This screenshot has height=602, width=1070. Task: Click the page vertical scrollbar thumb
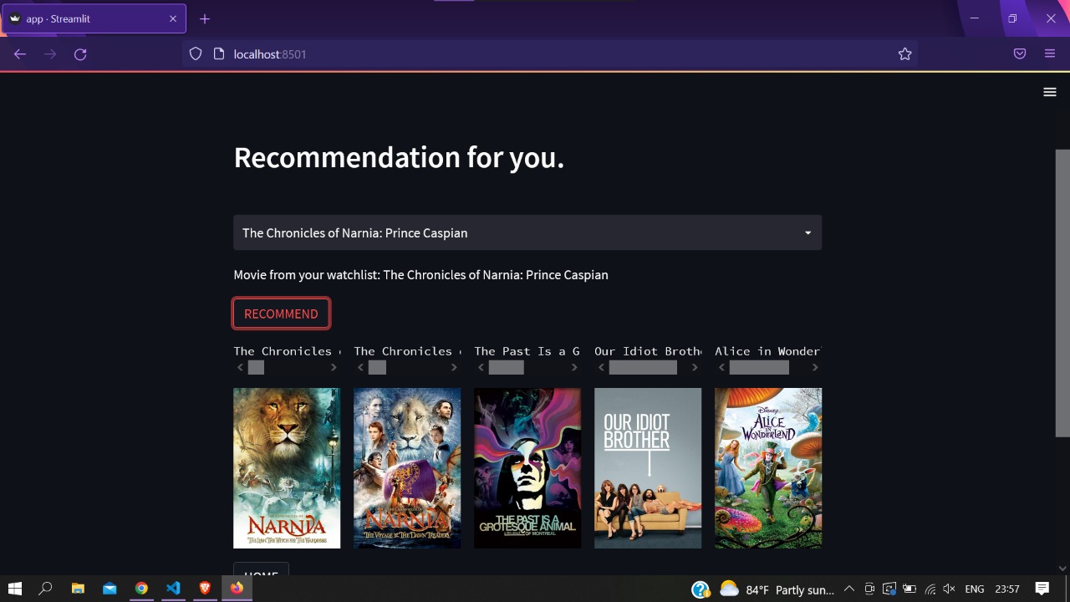click(x=1062, y=293)
